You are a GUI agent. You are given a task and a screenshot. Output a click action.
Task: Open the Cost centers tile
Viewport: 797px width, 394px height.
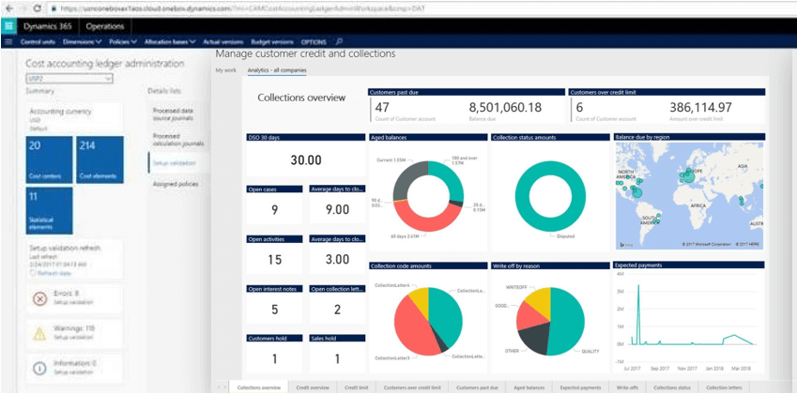(x=49, y=159)
